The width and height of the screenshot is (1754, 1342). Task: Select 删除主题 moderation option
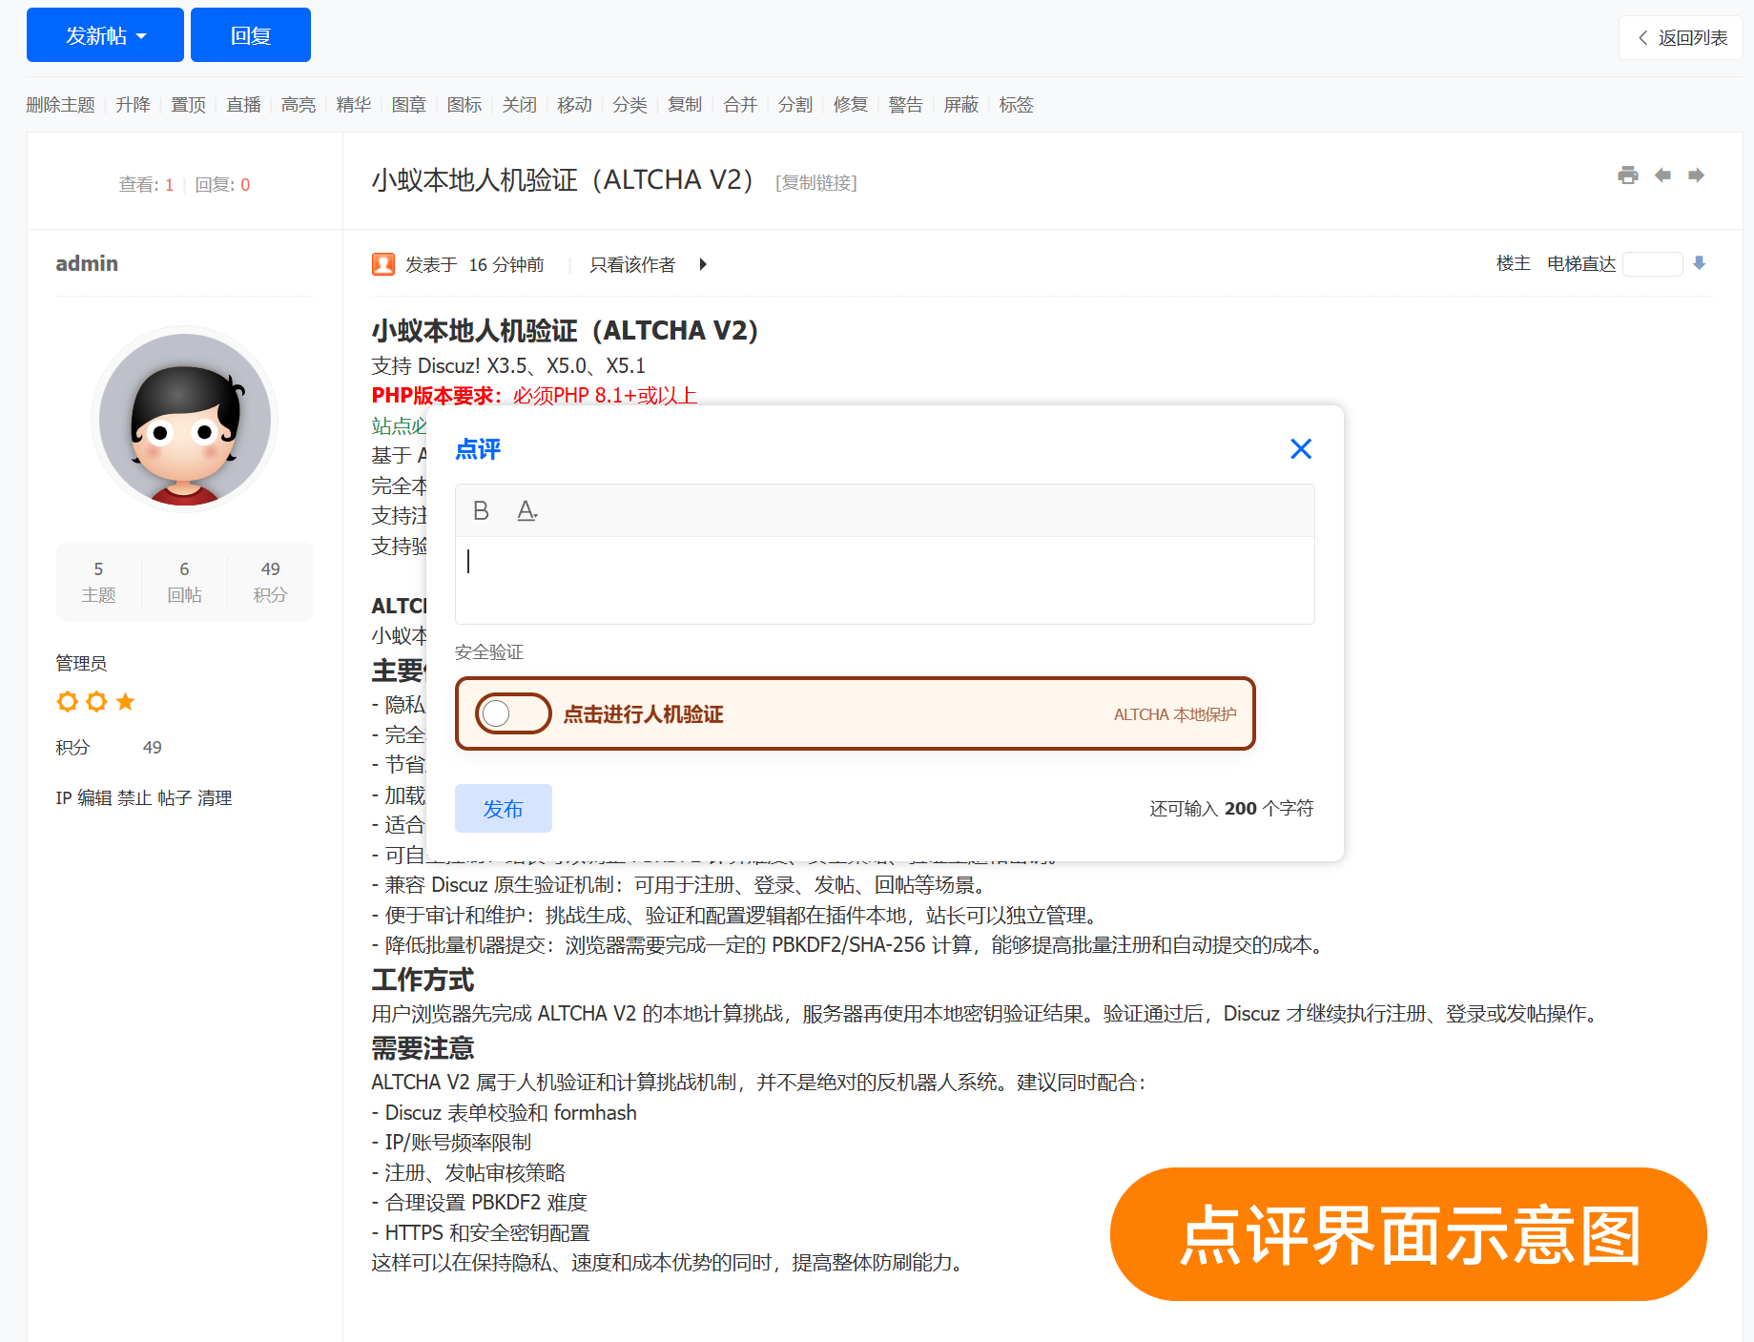(61, 105)
